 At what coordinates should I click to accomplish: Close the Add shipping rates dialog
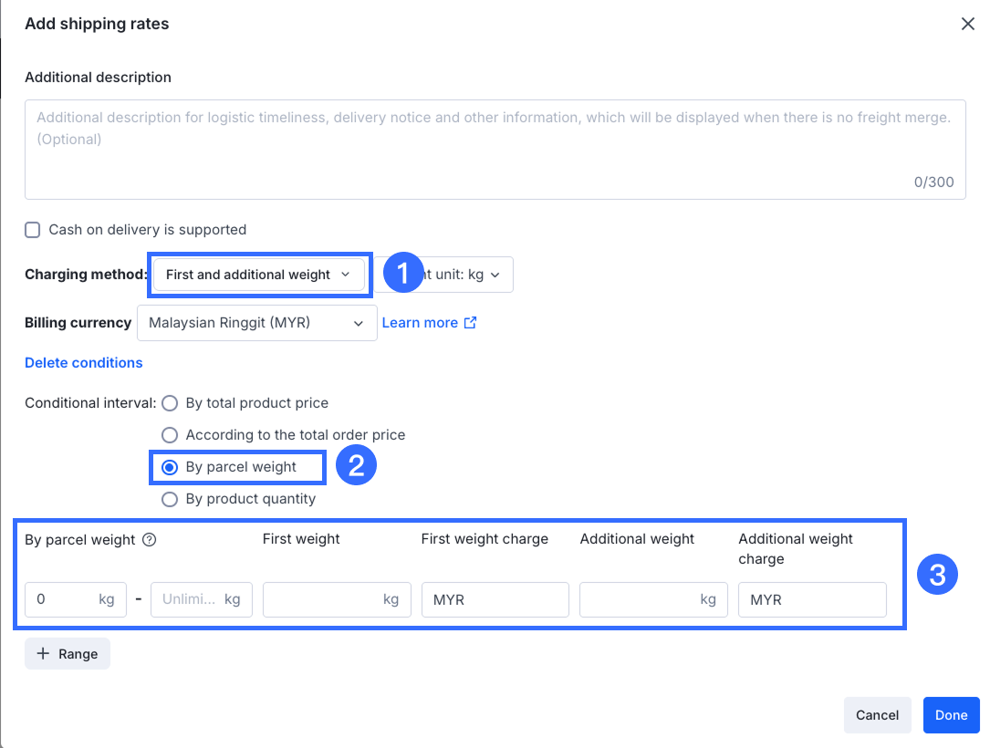click(968, 24)
